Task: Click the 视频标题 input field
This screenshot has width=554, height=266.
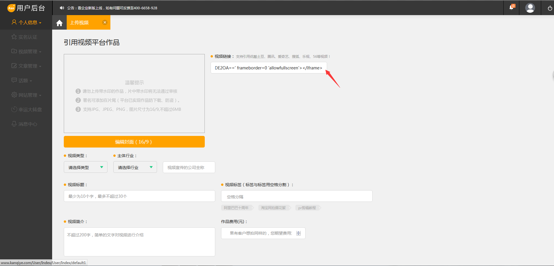Action: pyautogui.click(x=139, y=196)
